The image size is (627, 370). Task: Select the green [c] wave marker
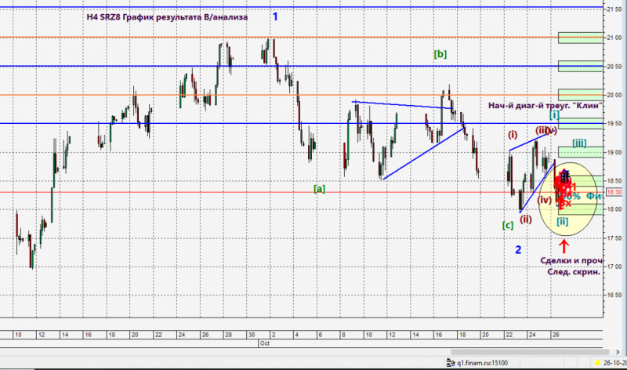tap(508, 225)
